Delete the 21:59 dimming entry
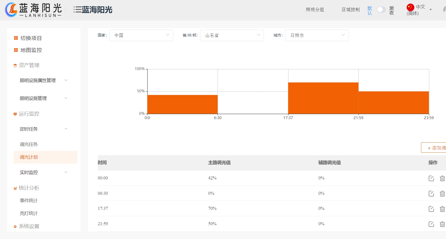 coord(442,224)
